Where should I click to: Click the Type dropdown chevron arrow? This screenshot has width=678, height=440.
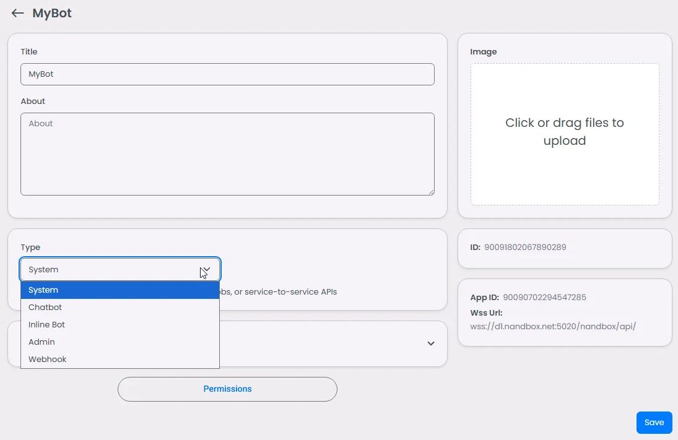[x=206, y=270]
